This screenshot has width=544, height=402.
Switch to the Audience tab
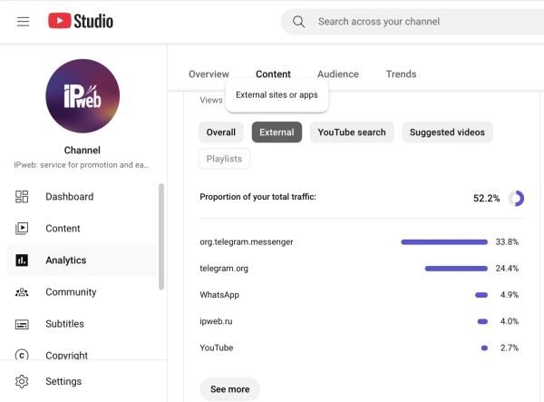337,74
